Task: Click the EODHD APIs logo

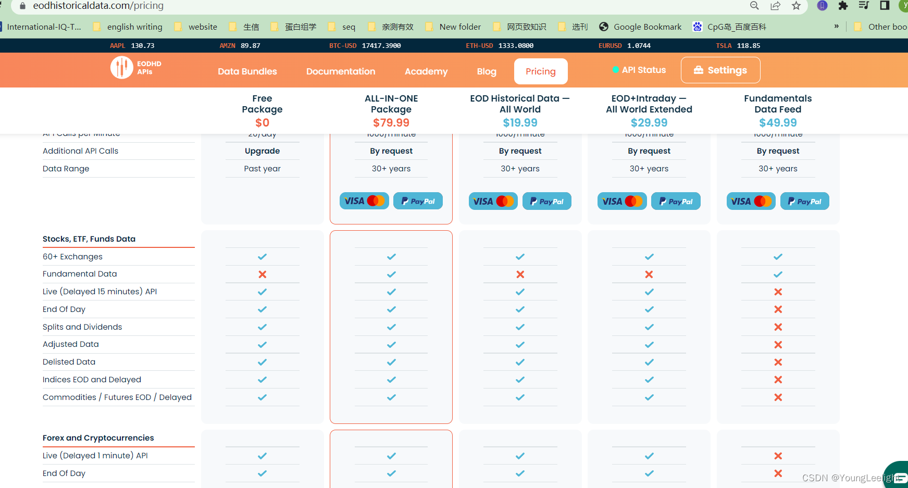Action: 136,68
